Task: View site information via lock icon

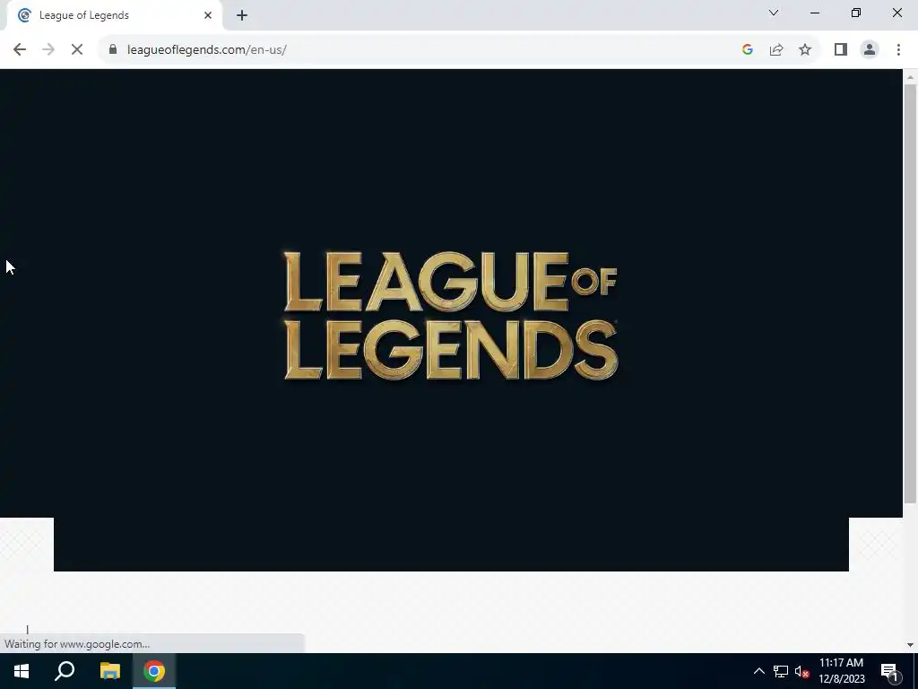Action: (x=113, y=49)
